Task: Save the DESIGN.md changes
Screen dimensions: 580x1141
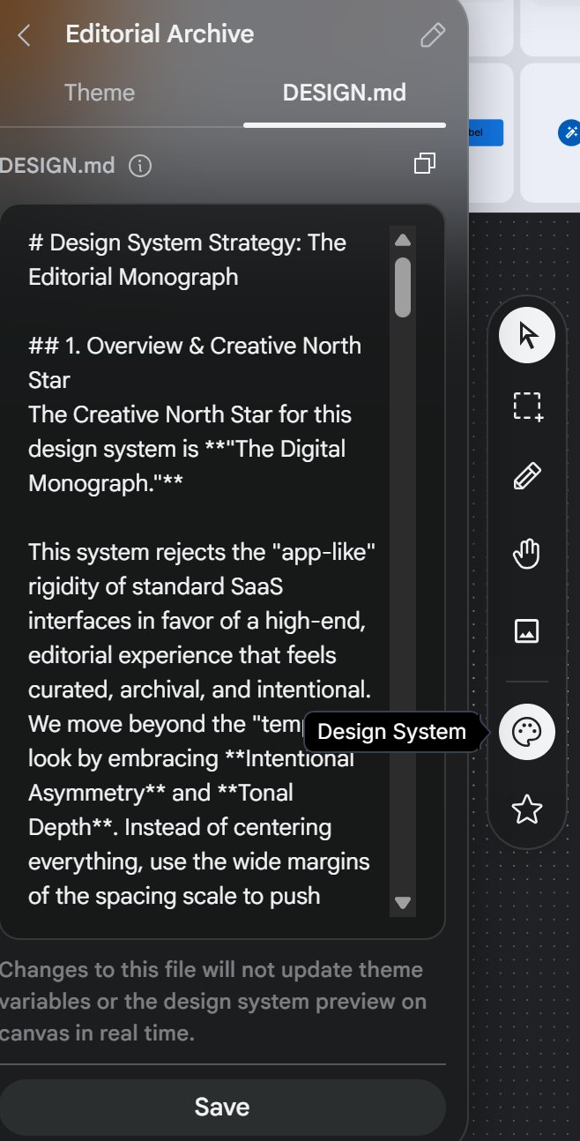Action: click(x=222, y=1107)
